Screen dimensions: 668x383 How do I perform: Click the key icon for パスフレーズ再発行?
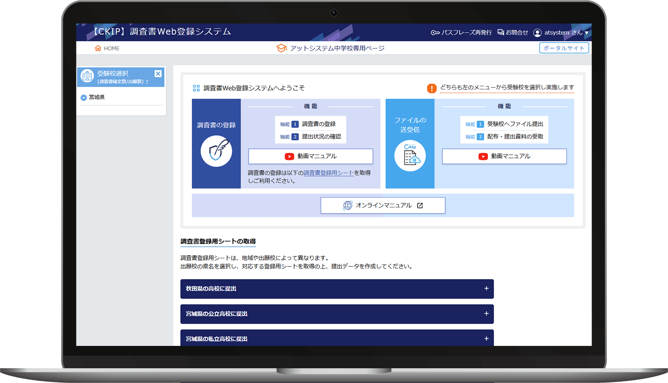click(435, 33)
